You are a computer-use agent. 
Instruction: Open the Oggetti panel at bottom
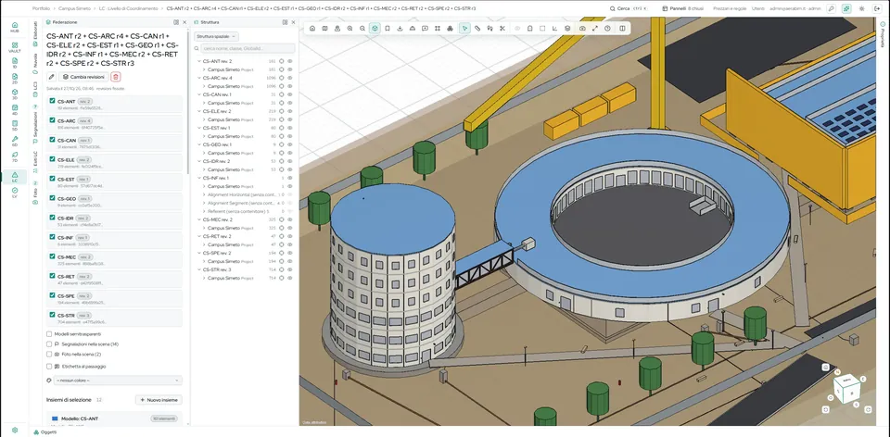point(44,431)
